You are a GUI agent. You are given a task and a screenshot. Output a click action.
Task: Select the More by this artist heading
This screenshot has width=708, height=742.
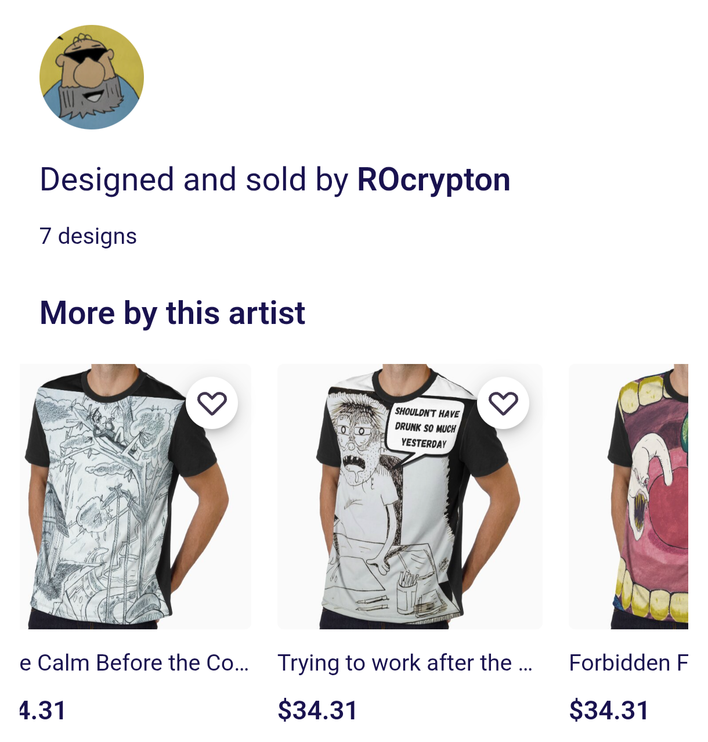pyautogui.click(x=172, y=313)
